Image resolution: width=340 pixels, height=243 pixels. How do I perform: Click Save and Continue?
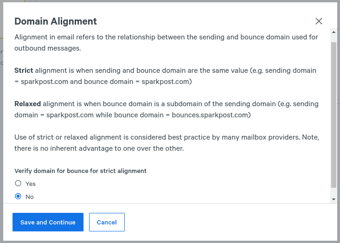click(48, 222)
